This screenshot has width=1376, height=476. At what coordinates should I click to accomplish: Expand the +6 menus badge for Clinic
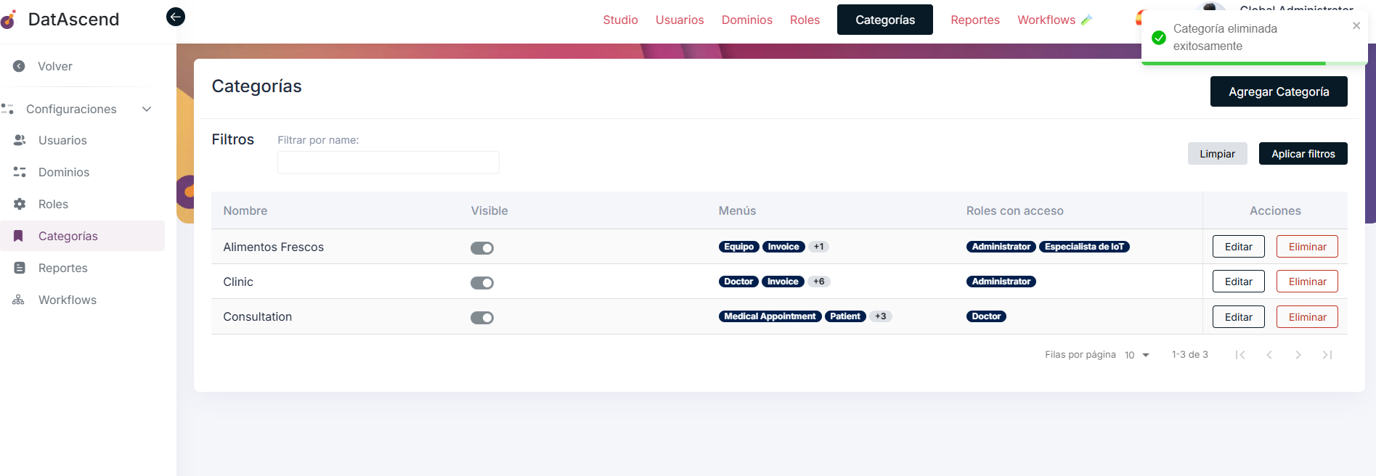pos(818,282)
